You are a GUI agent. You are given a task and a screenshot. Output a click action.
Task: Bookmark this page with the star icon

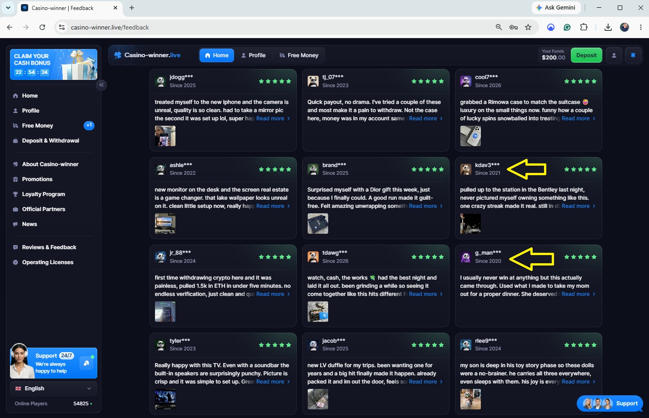coord(528,27)
